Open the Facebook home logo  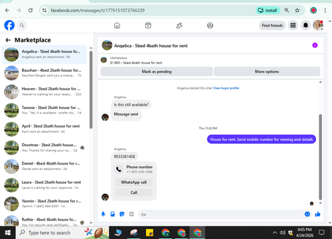[9, 25]
